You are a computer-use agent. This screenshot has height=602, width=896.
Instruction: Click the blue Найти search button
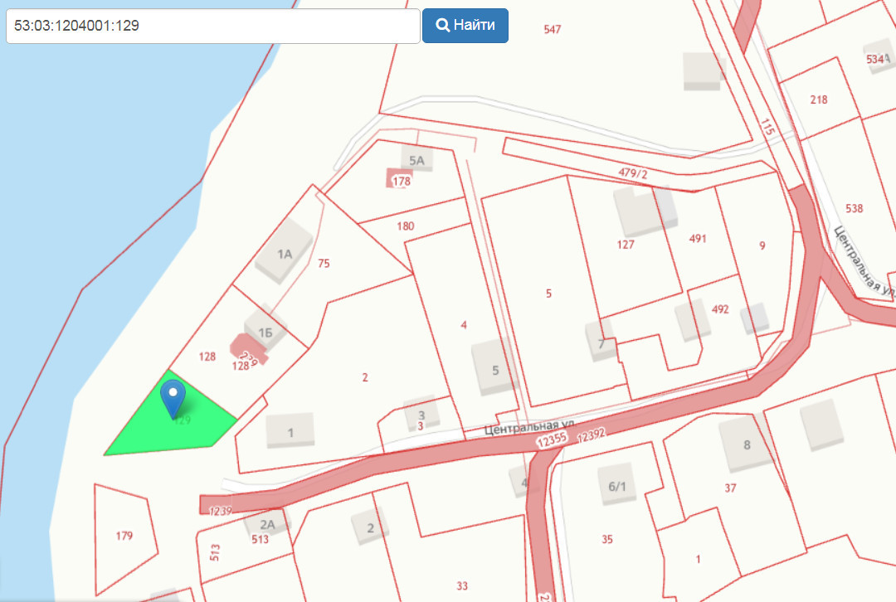465,26
